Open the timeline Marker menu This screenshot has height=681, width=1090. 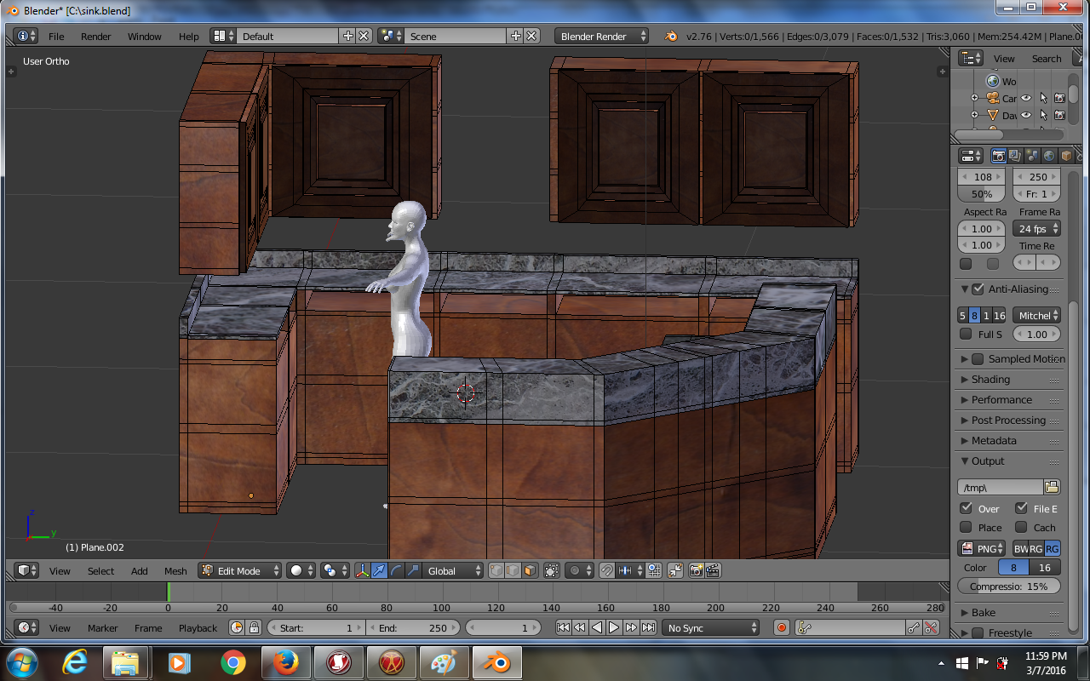(x=102, y=628)
